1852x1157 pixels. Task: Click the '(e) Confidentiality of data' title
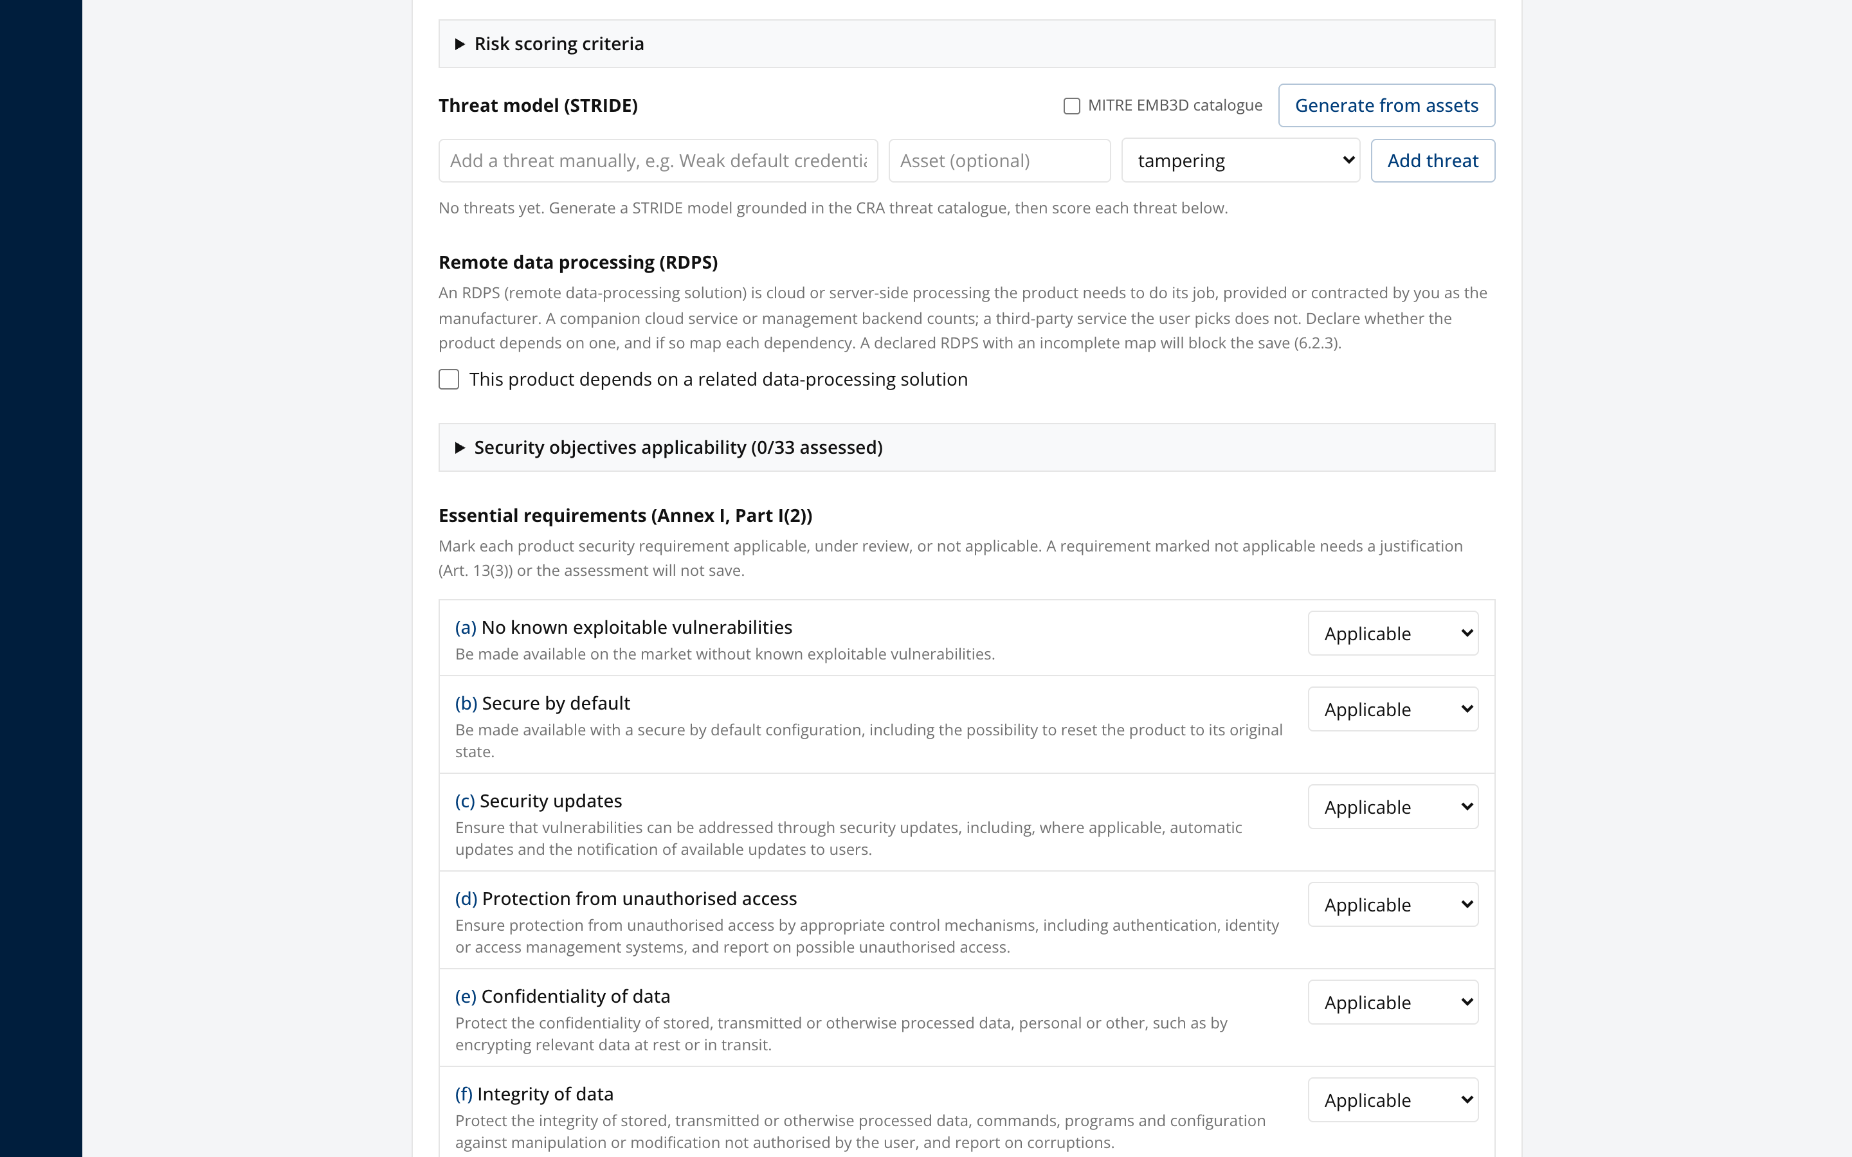pyautogui.click(x=563, y=996)
